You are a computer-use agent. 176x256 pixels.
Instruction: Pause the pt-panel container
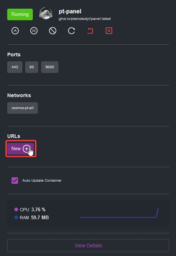click(x=34, y=31)
